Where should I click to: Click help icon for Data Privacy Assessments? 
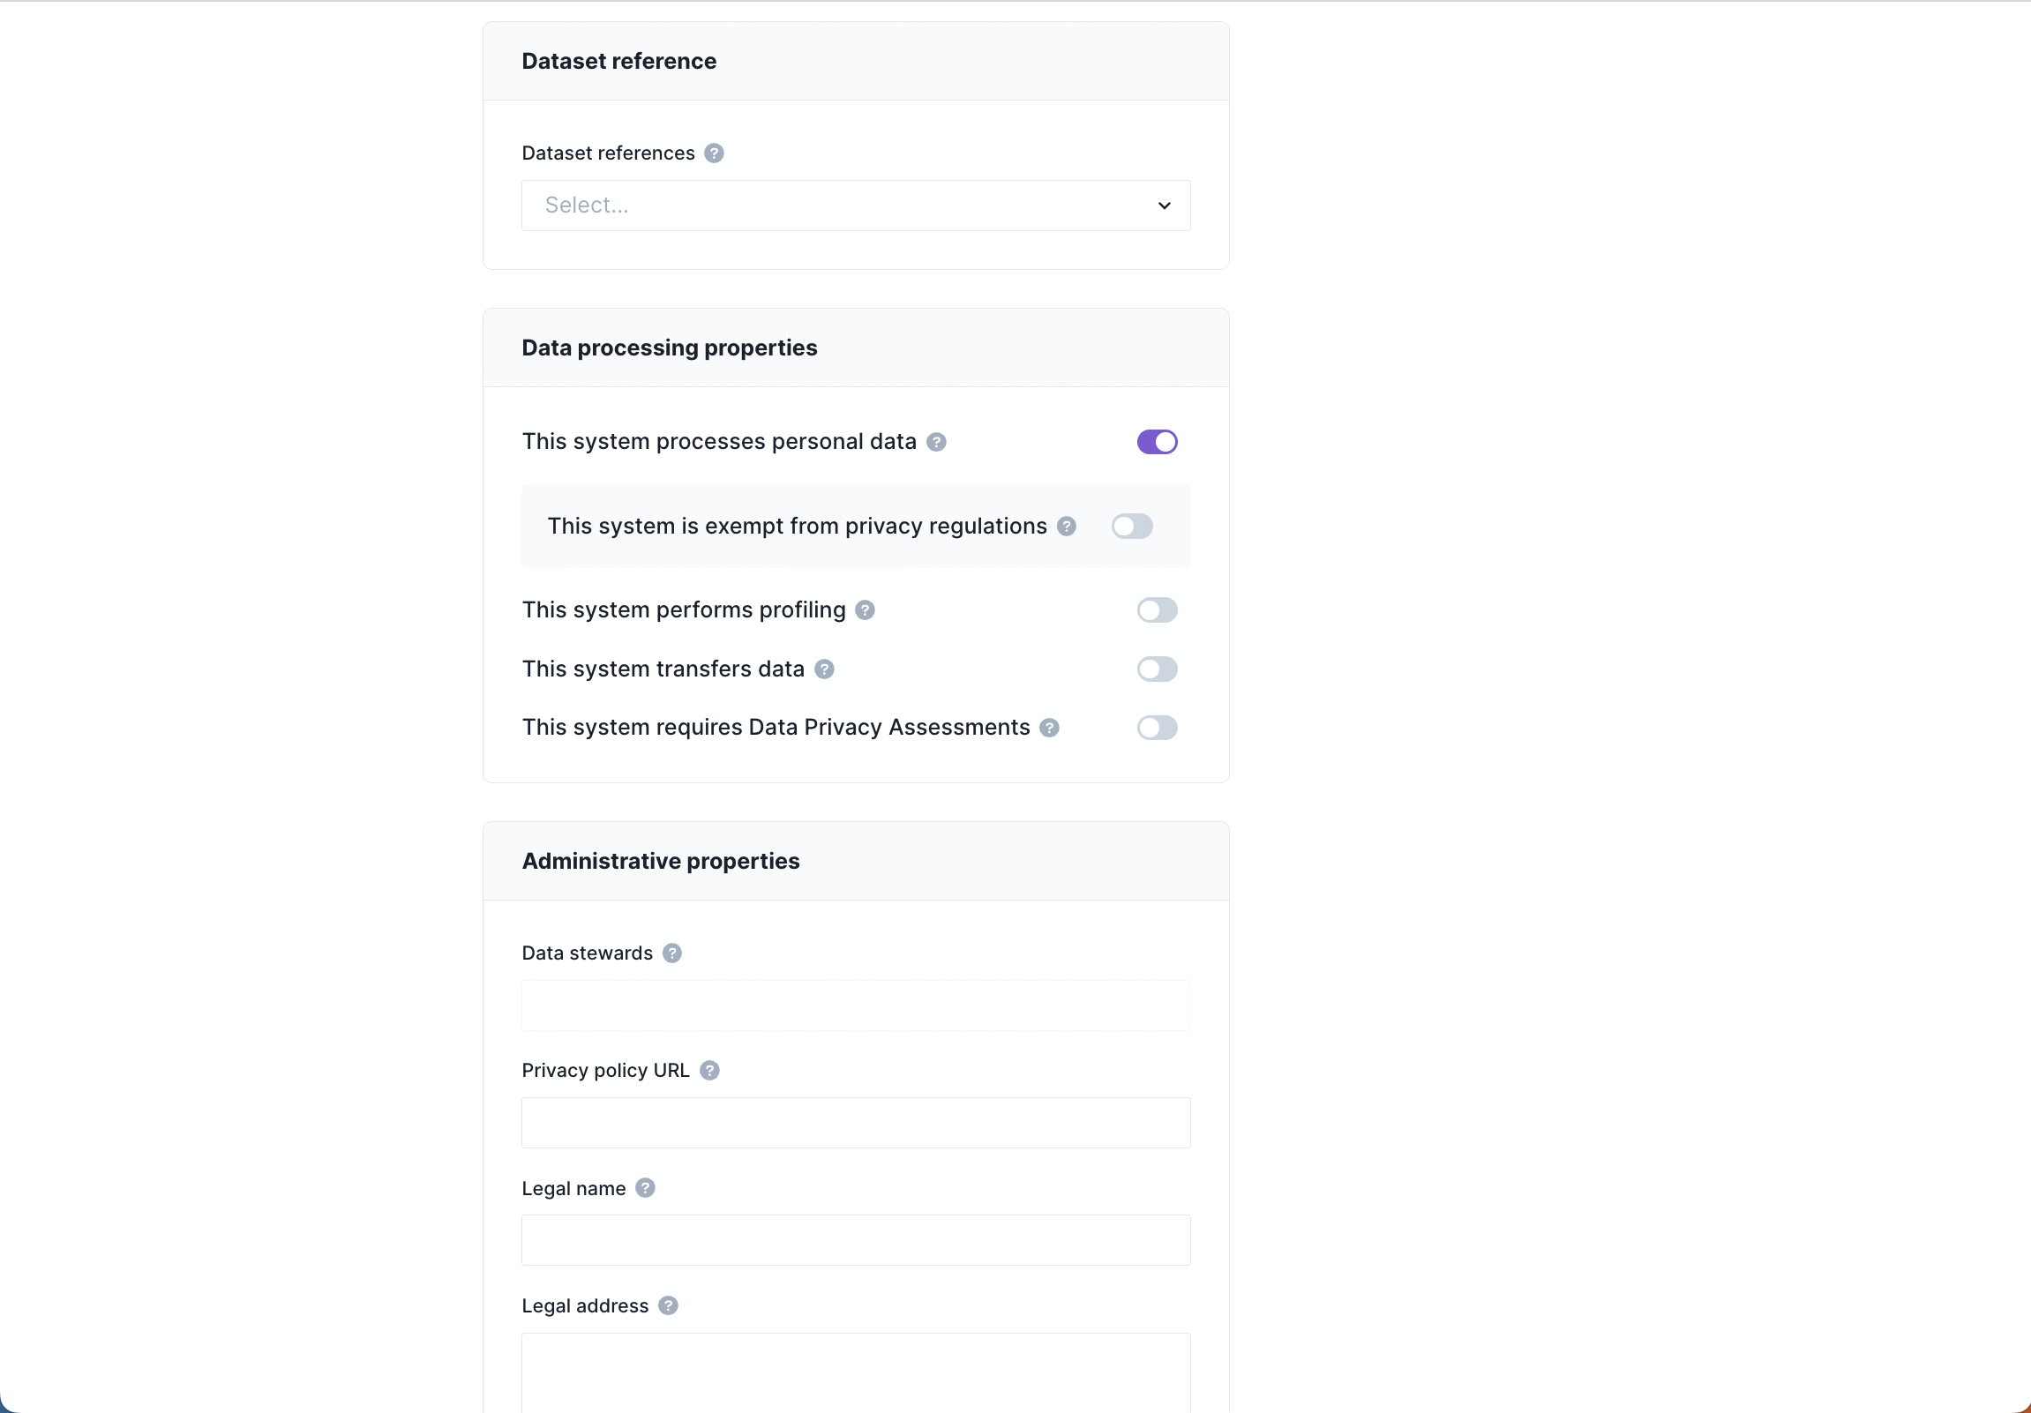(x=1049, y=728)
